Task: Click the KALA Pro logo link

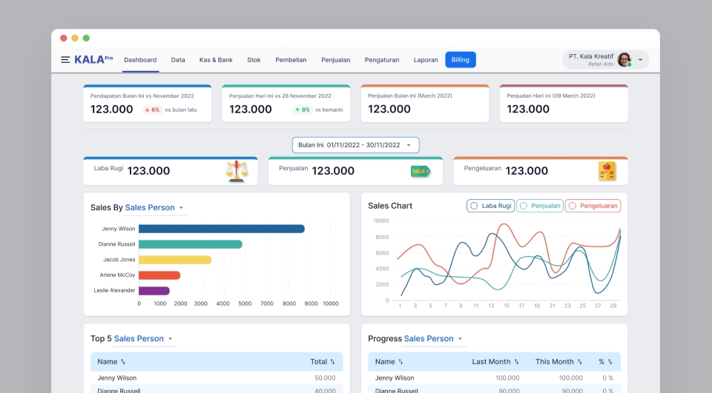Action: 93,59
